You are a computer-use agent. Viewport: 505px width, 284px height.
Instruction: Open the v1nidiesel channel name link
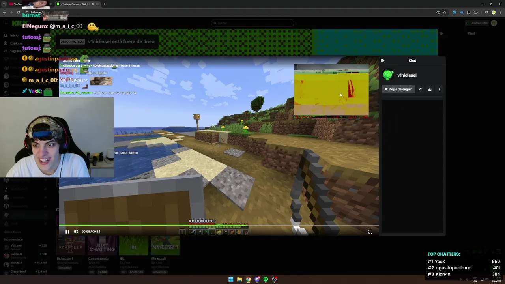click(407, 75)
